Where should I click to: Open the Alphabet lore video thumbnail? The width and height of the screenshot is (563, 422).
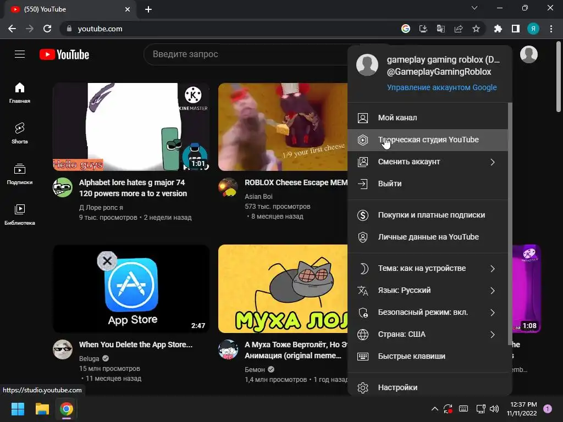coord(131,127)
